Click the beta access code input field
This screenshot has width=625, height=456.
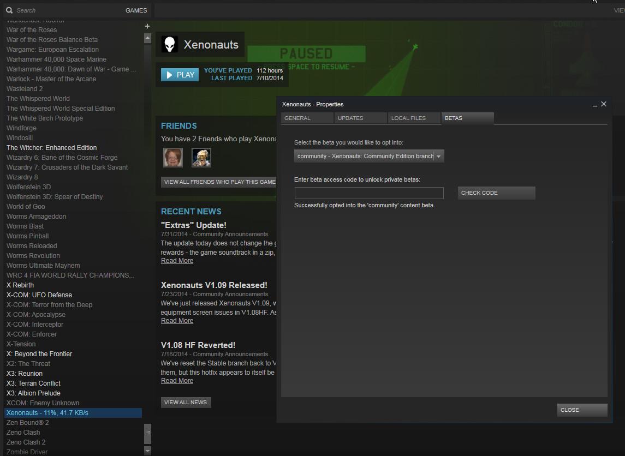click(369, 193)
